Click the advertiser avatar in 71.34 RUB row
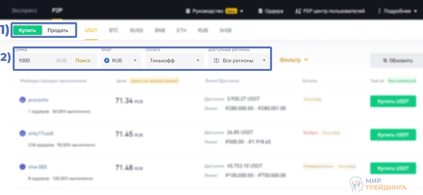The image size is (423, 195). [x=22, y=100]
